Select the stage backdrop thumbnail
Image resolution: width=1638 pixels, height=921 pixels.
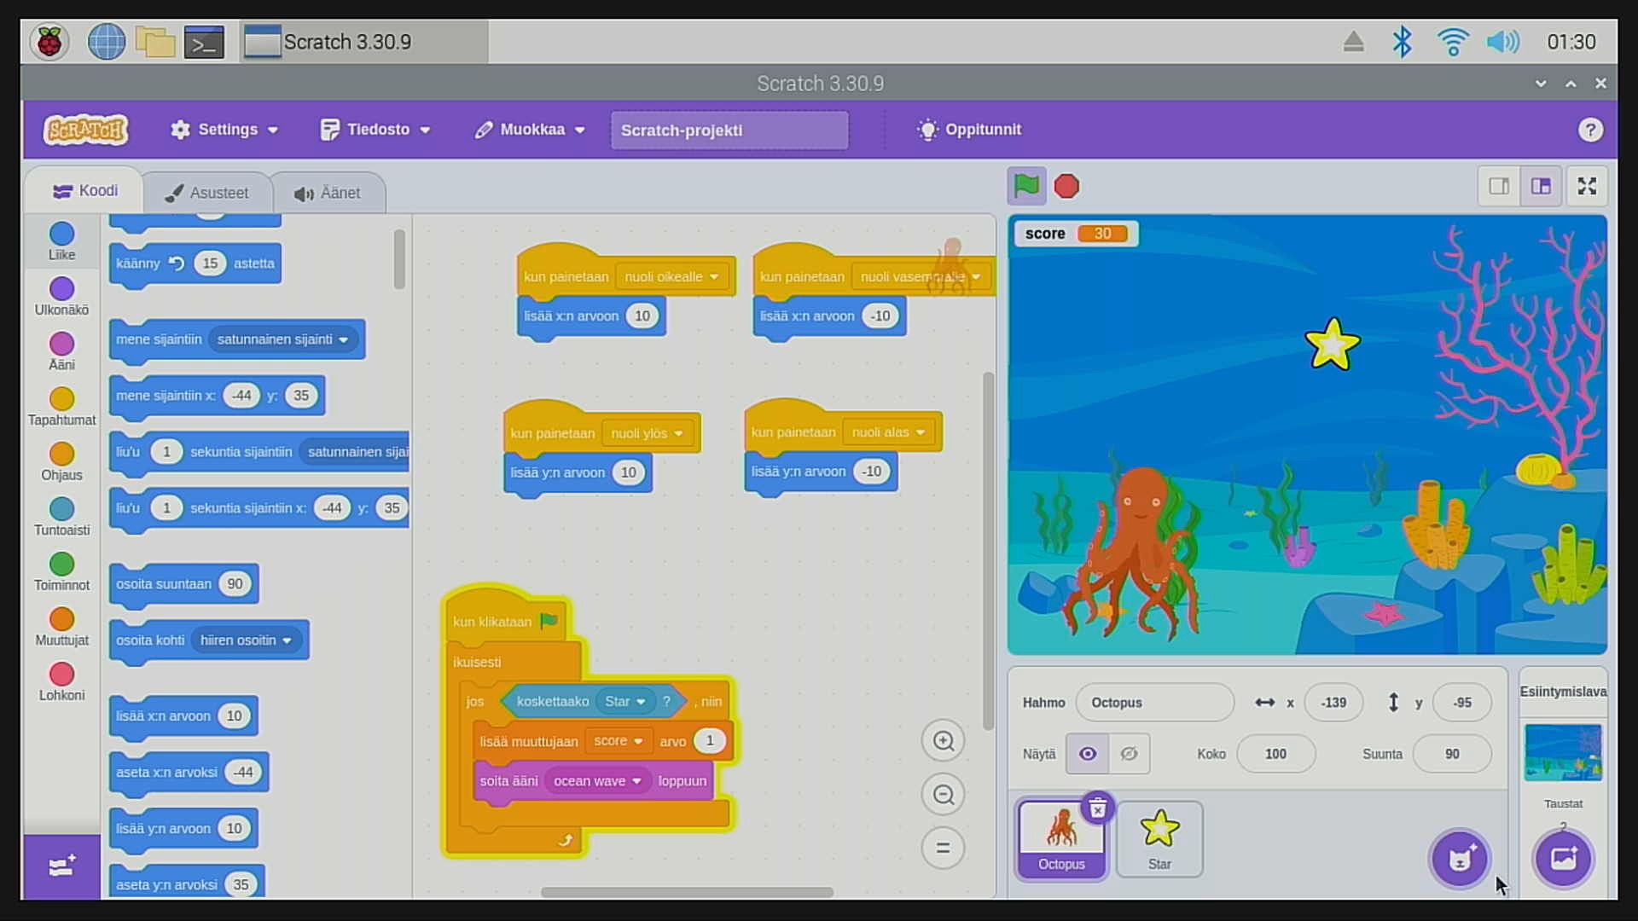1563,752
